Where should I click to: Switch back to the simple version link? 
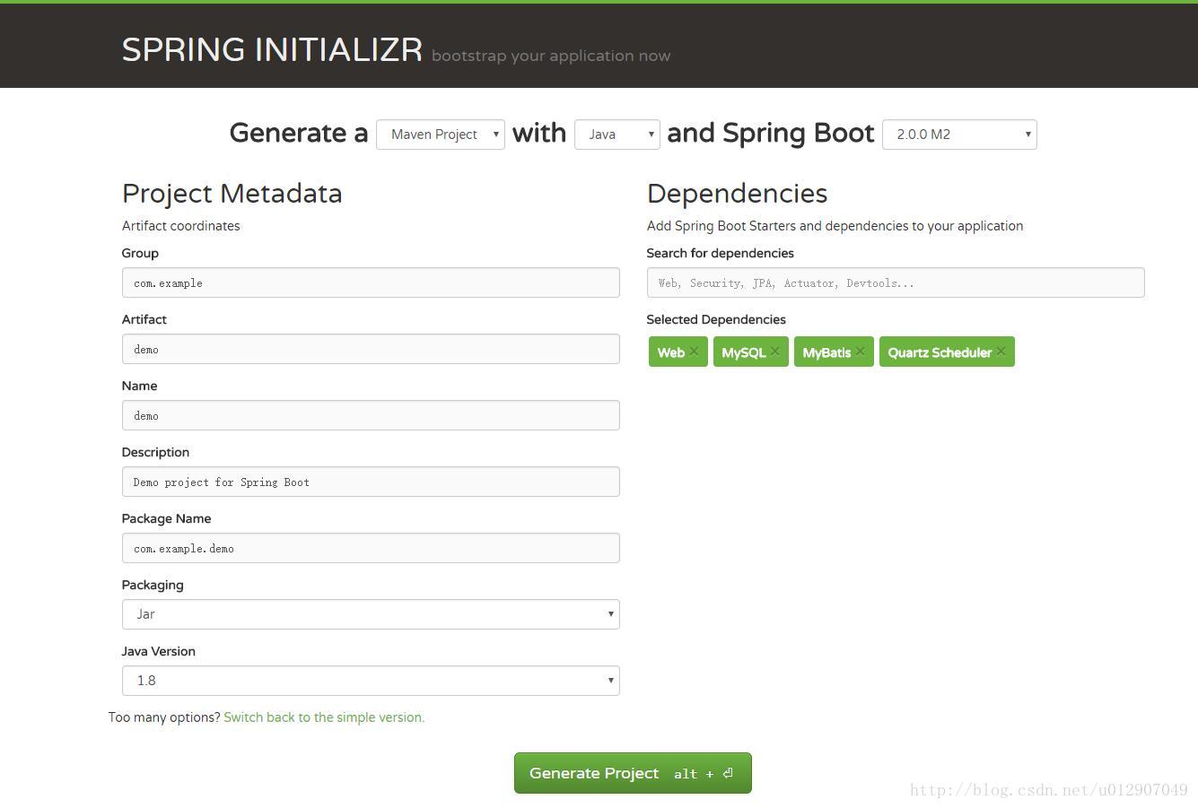324,717
